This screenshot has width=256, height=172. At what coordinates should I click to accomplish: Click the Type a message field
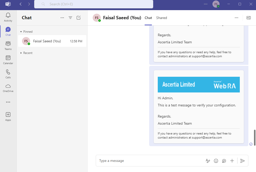(149, 161)
